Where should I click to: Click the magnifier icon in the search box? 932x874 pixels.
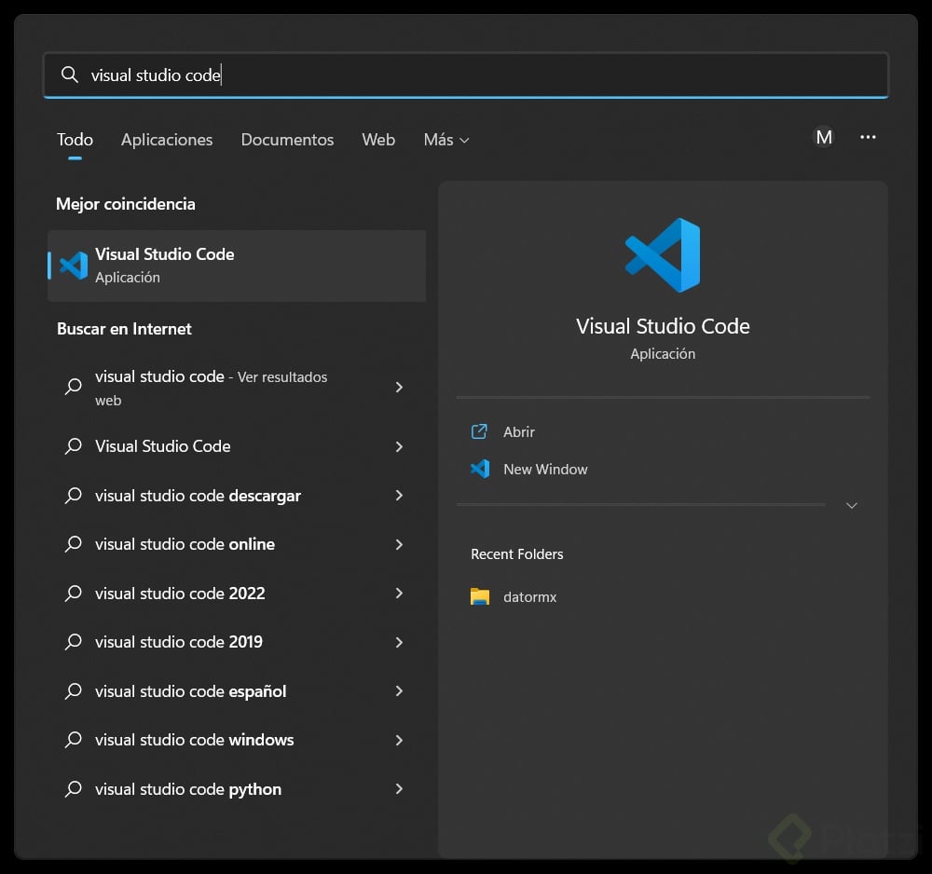(x=70, y=75)
